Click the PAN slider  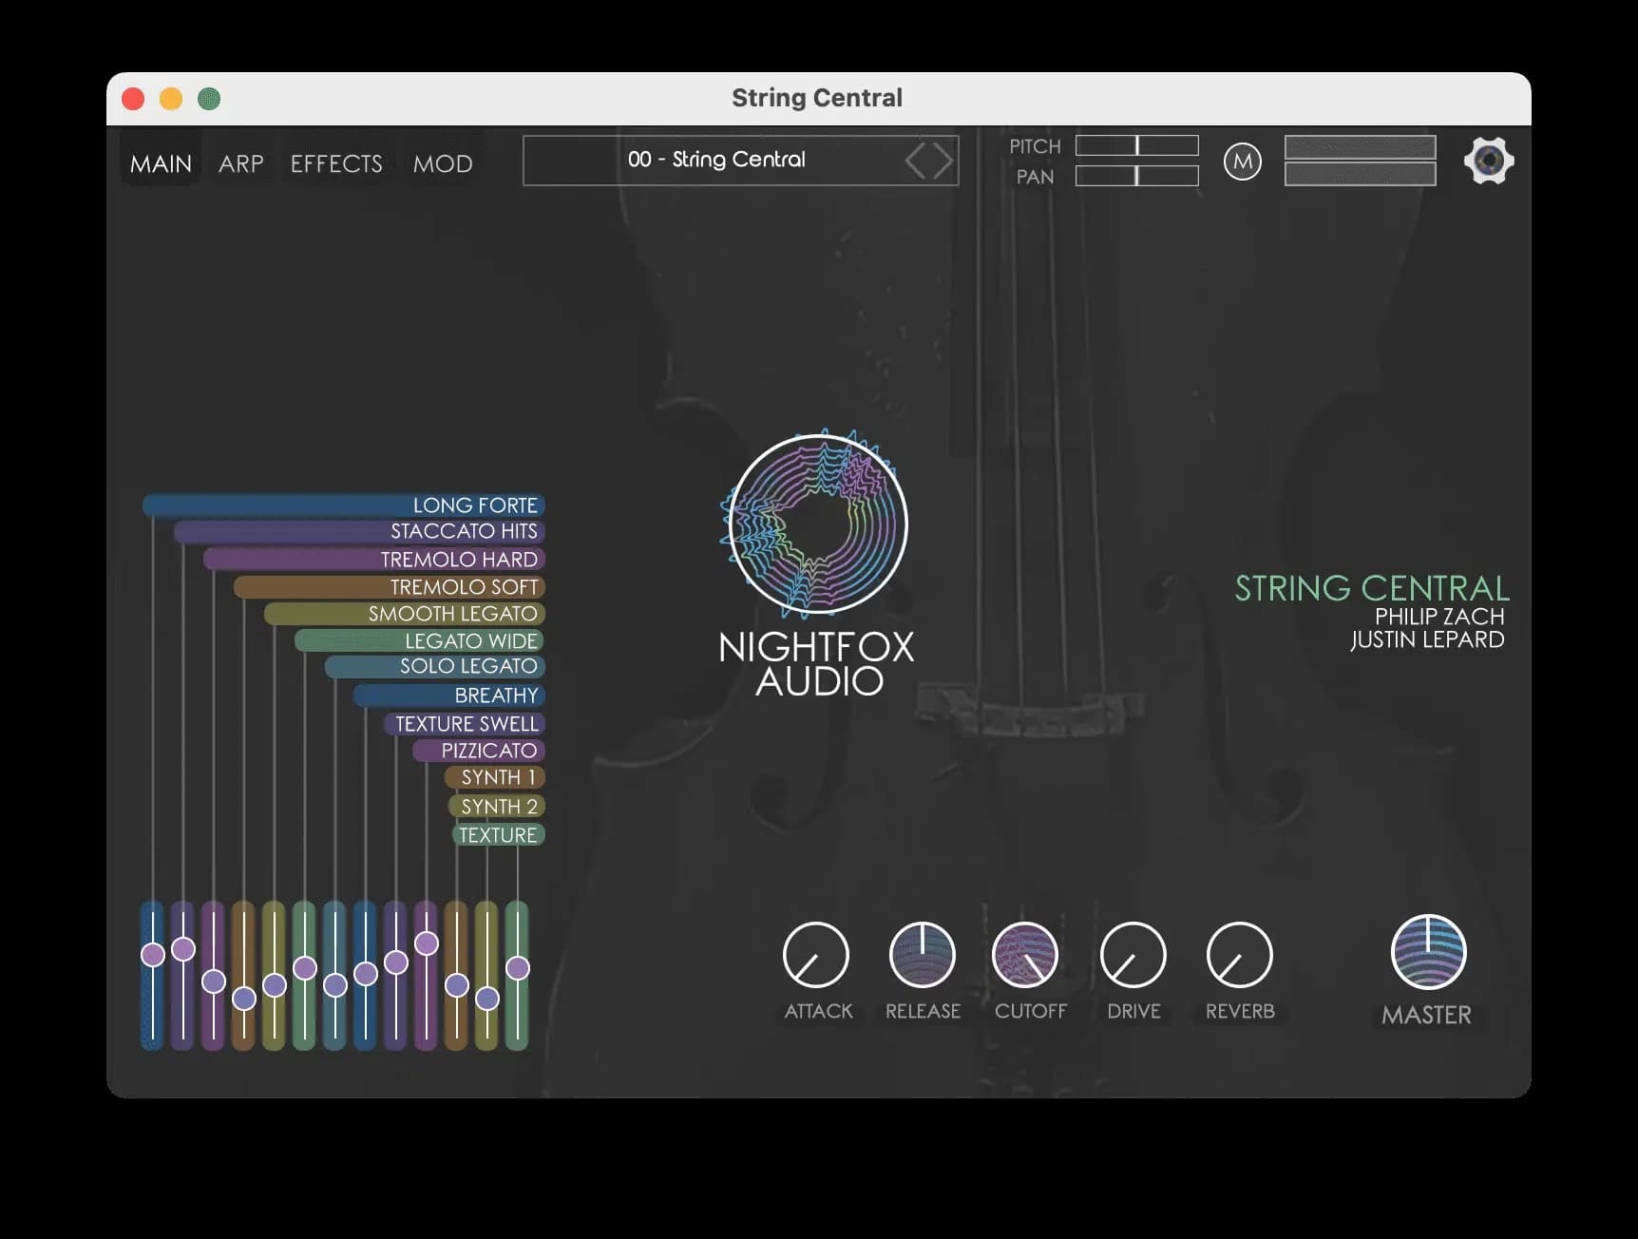point(1136,177)
